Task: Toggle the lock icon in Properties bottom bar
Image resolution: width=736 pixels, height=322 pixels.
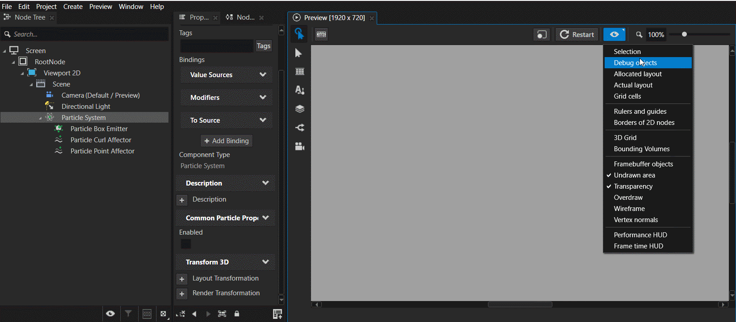Action: click(x=237, y=314)
